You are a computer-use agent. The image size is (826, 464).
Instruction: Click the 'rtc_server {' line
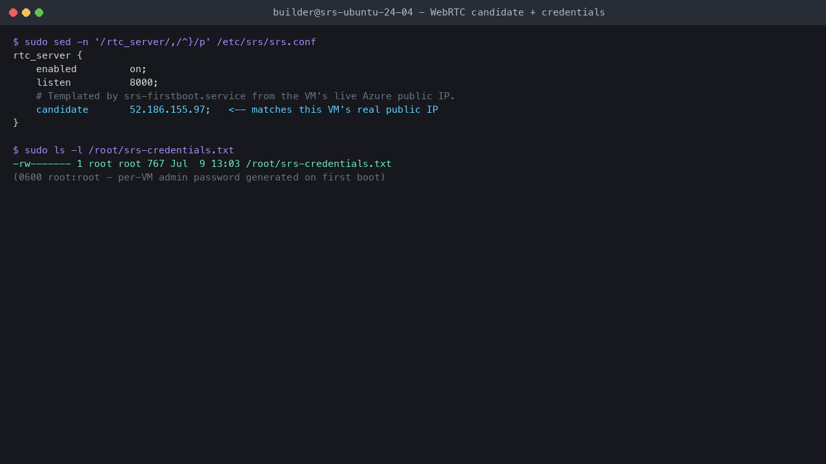tap(48, 55)
